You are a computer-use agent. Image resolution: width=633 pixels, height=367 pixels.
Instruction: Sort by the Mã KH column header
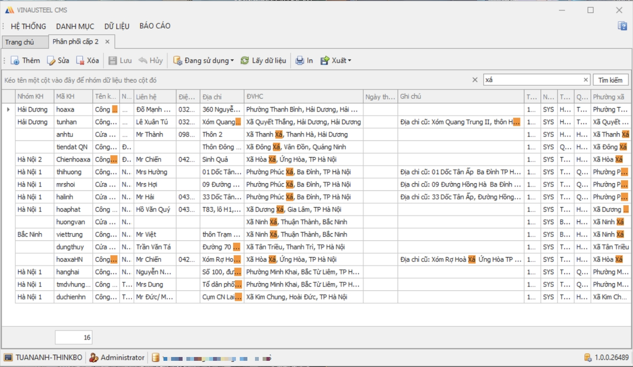pos(73,97)
